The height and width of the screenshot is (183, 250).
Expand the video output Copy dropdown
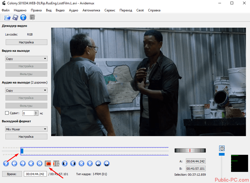pyautogui.click(x=26, y=59)
